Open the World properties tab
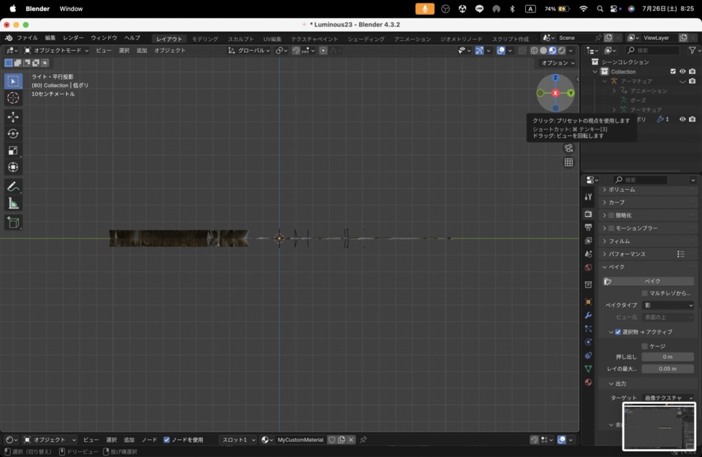The image size is (702, 457). coord(588,268)
